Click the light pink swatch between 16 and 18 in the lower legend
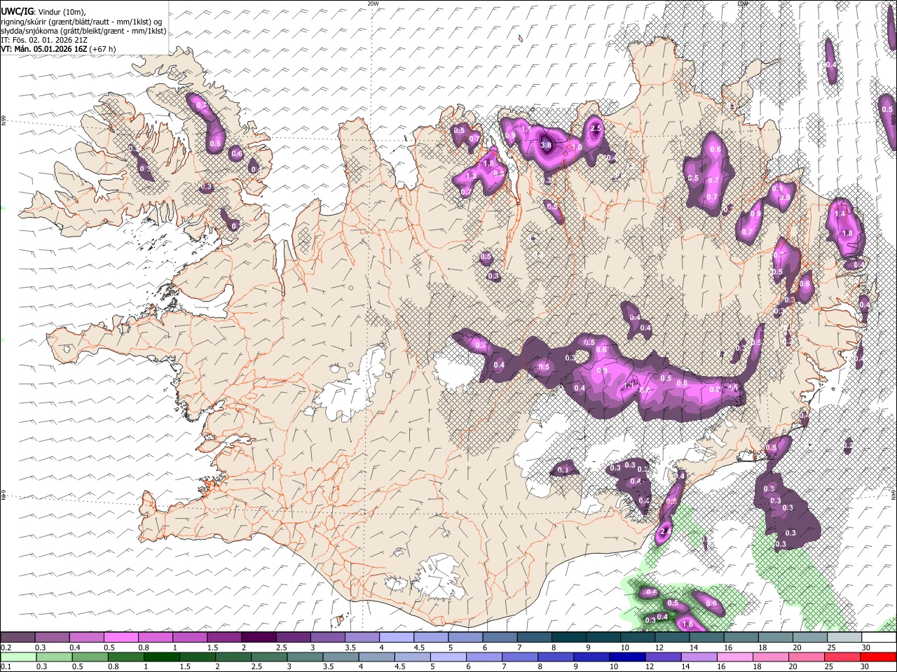897x672 pixels. [x=734, y=657]
